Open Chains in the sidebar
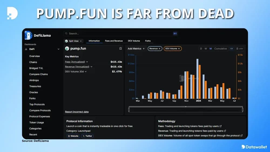The image size is (270, 152). tap(33, 62)
